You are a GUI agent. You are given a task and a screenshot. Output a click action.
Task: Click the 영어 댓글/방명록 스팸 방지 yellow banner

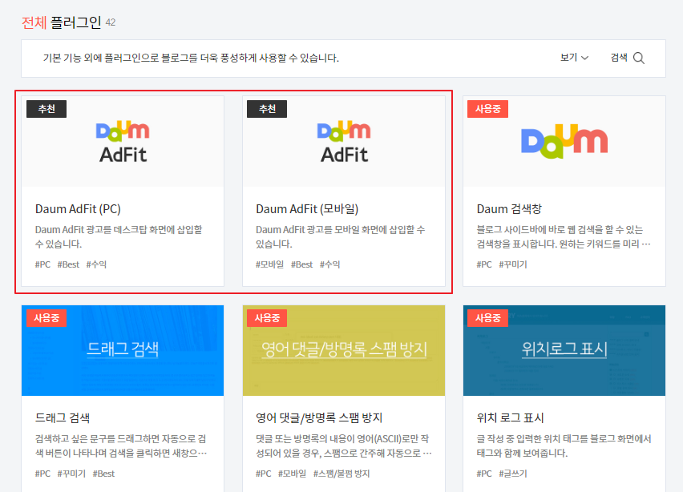click(344, 350)
